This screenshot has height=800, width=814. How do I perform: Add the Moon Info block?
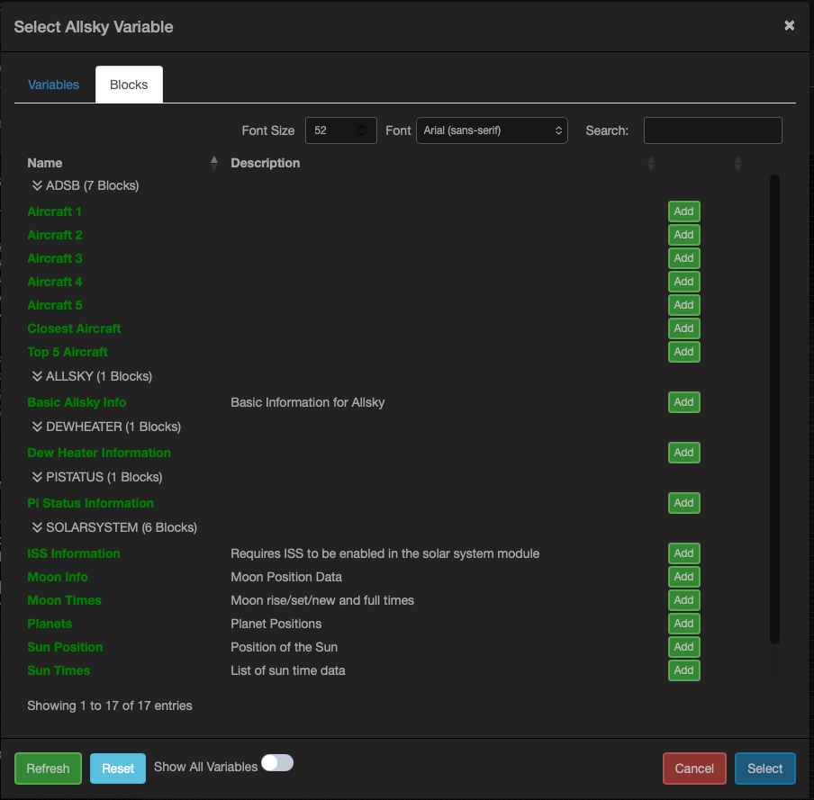pyautogui.click(x=683, y=577)
